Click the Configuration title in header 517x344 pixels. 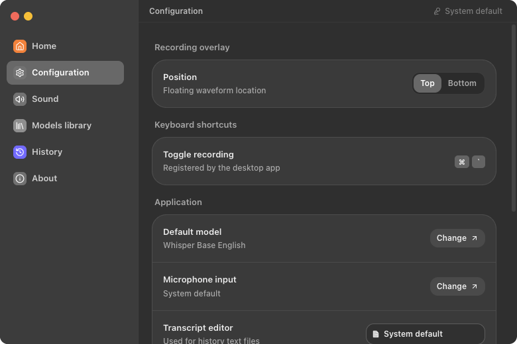coord(176,11)
